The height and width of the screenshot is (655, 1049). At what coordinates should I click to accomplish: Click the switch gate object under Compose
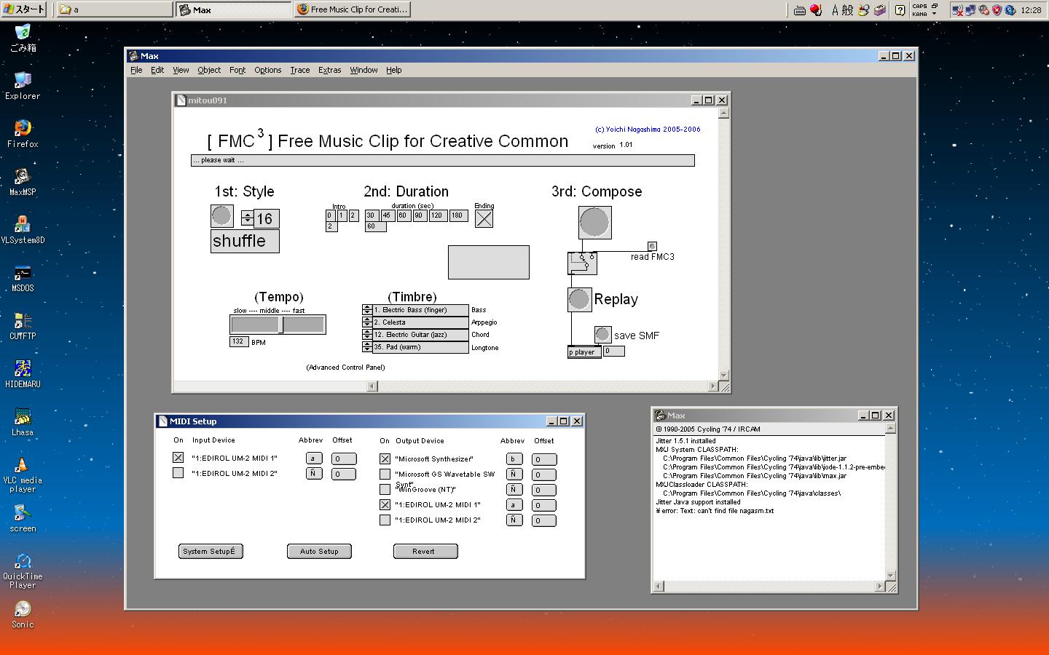pyautogui.click(x=582, y=263)
